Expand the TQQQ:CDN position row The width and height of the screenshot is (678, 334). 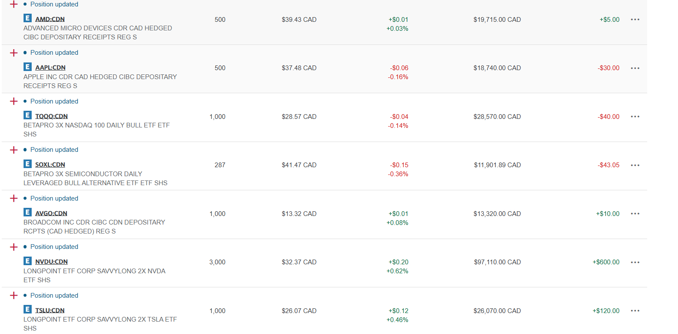point(14,101)
